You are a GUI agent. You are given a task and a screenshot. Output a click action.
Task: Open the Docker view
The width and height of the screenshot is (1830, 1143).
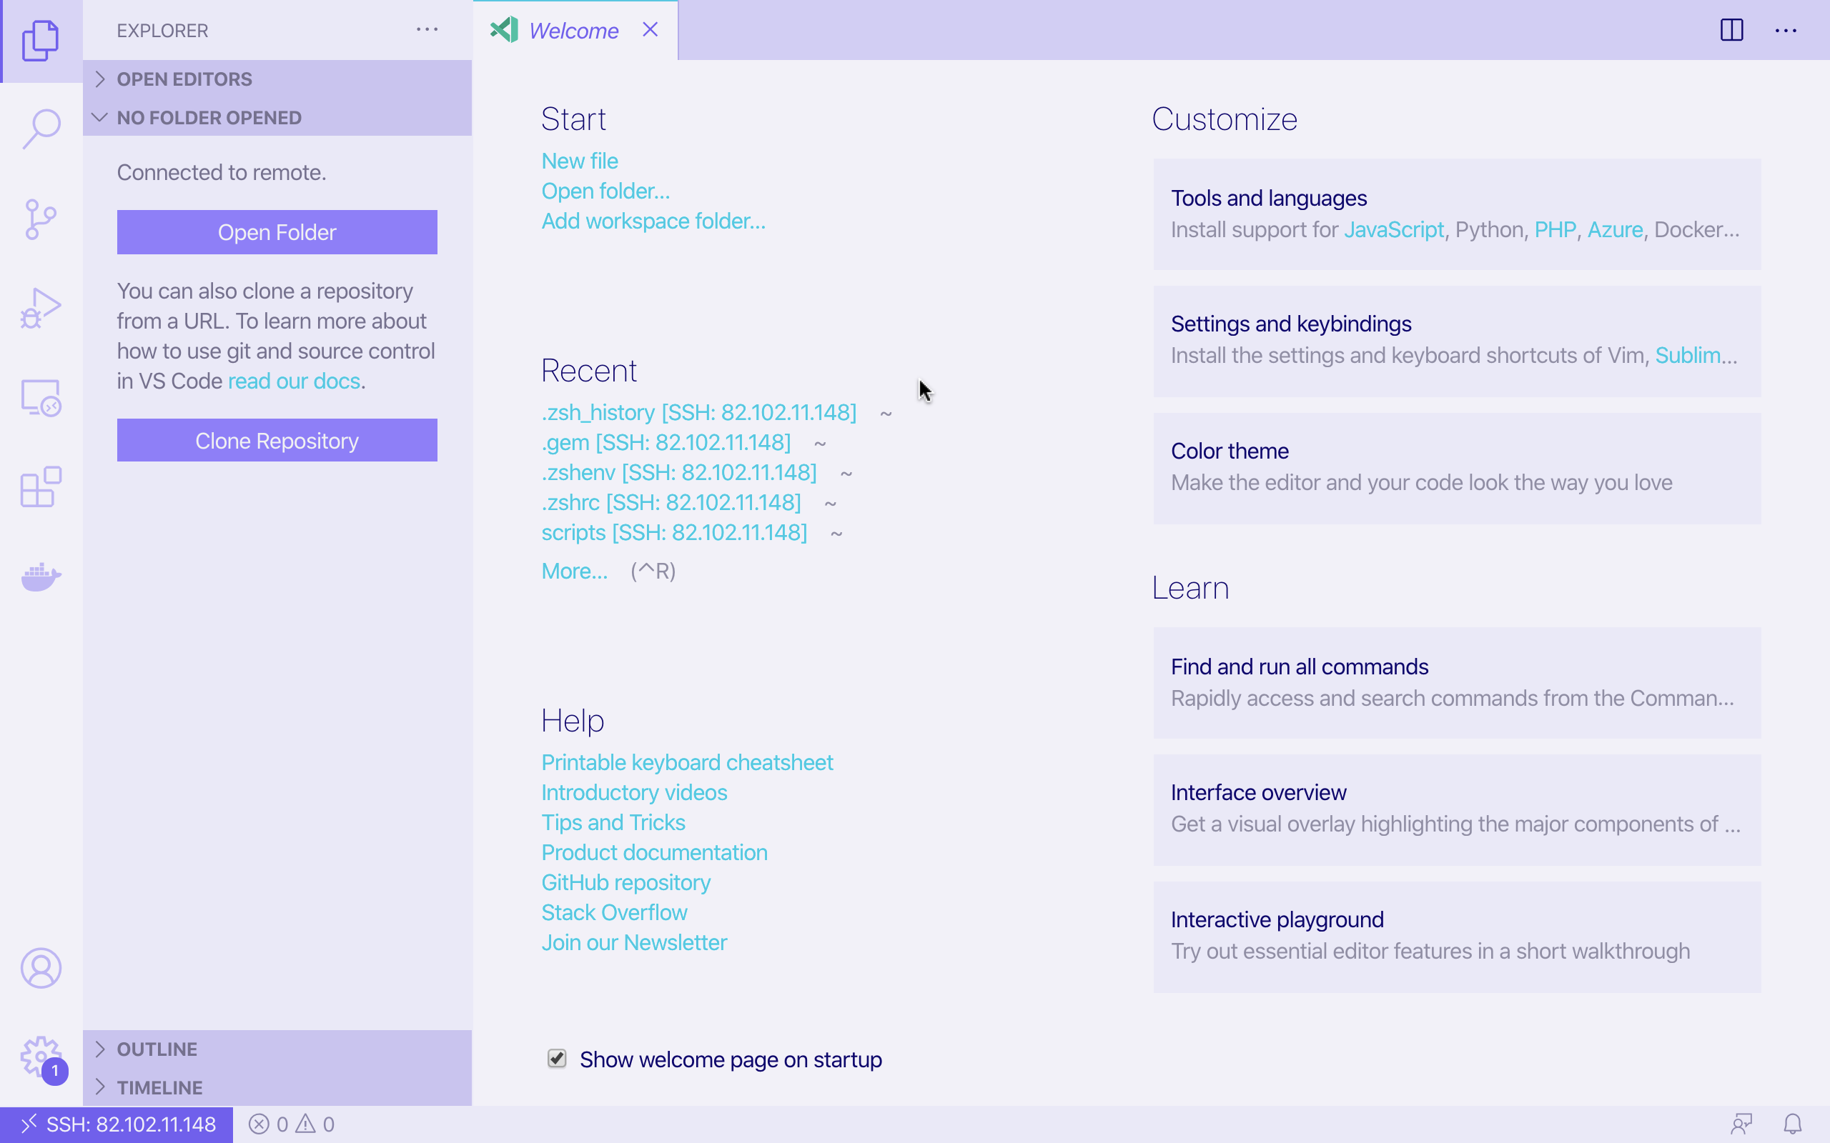tap(41, 577)
